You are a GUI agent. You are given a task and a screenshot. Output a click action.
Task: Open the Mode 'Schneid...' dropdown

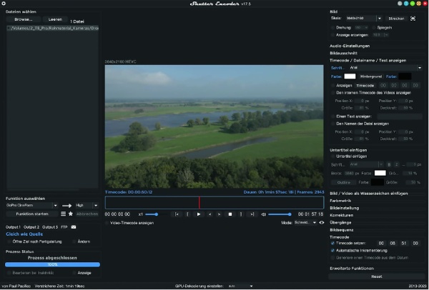coord(305,222)
